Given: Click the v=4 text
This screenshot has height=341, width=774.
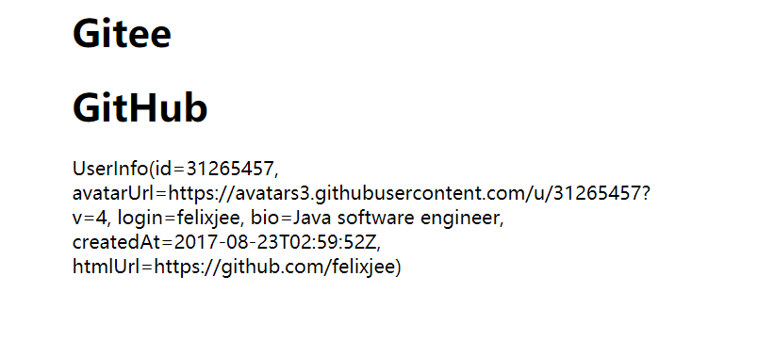Looking at the screenshot, I should pyautogui.click(x=90, y=218).
